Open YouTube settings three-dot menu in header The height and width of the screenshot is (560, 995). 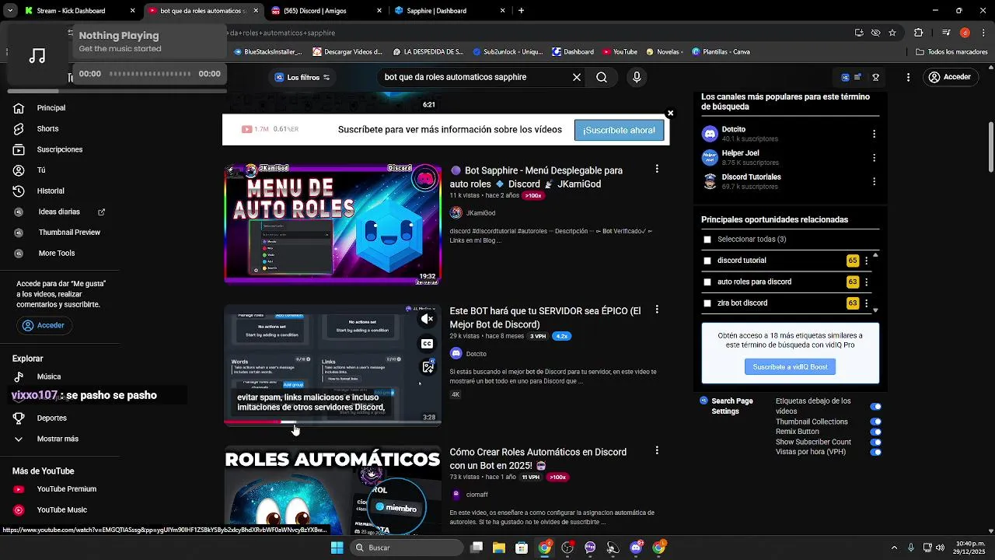coord(908,77)
